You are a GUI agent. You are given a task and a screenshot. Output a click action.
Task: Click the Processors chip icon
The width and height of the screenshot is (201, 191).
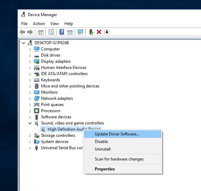coord(37,111)
